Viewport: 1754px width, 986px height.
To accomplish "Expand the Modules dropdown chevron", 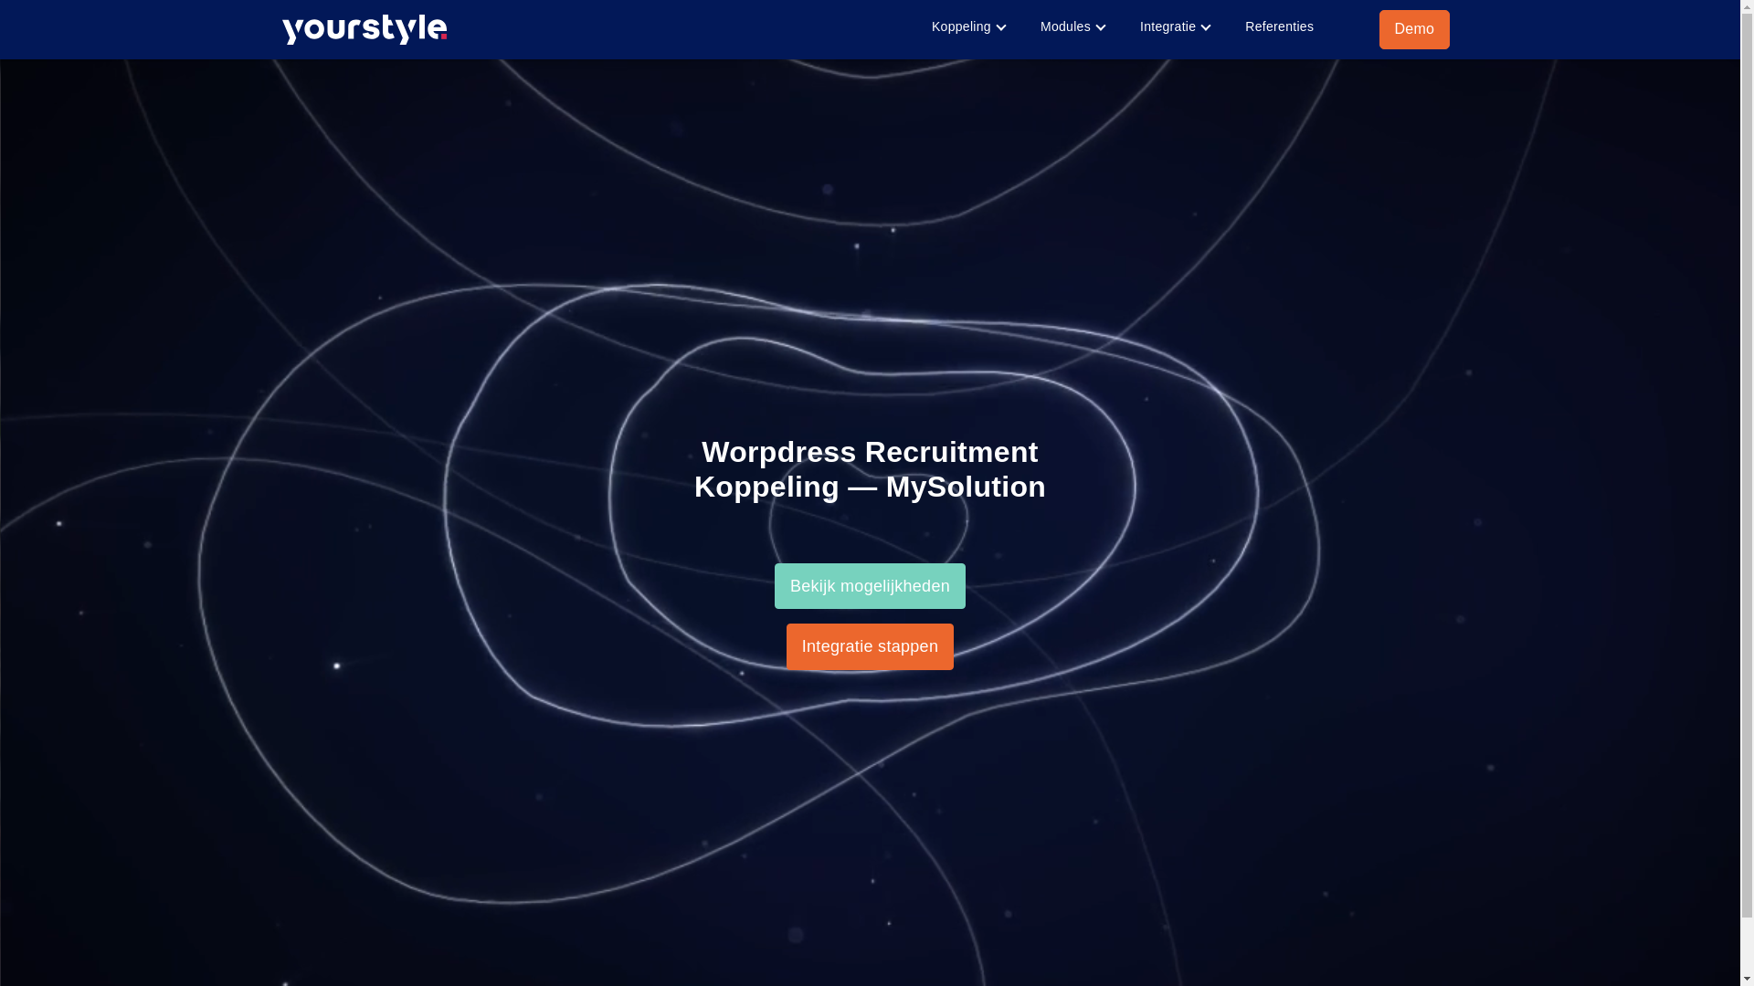I will pyautogui.click(x=1101, y=27).
